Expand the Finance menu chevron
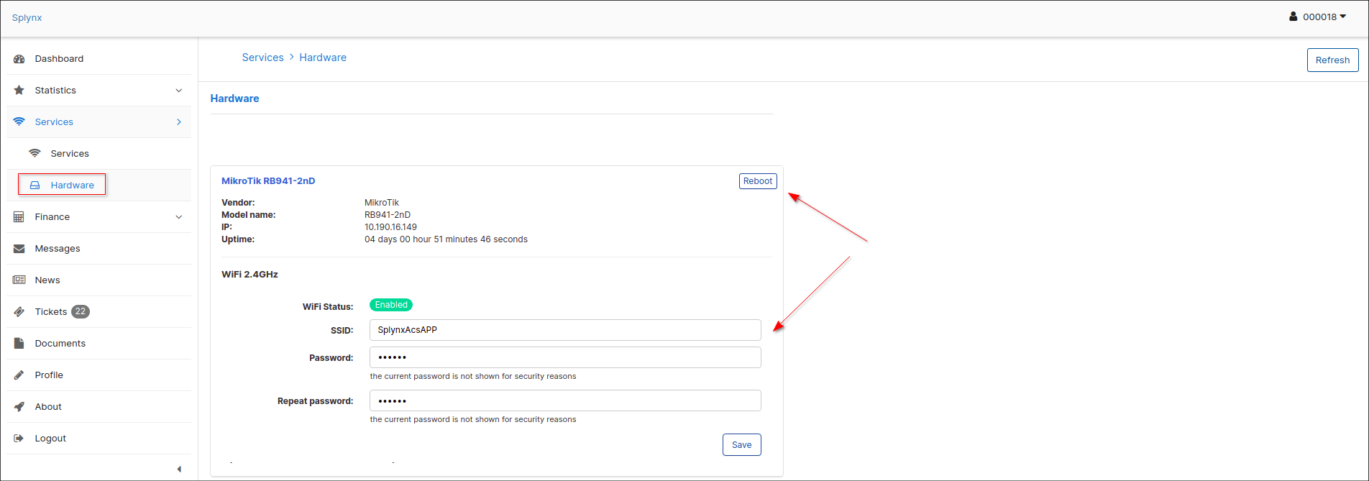1369x481 pixels. [179, 217]
